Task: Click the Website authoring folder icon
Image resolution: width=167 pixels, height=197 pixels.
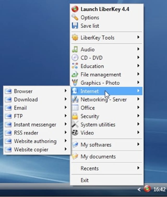Action: [x=8, y=141]
